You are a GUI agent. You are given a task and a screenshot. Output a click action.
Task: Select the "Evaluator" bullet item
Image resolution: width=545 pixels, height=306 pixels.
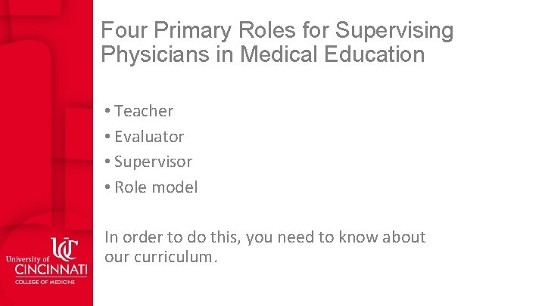pyautogui.click(x=149, y=137)
